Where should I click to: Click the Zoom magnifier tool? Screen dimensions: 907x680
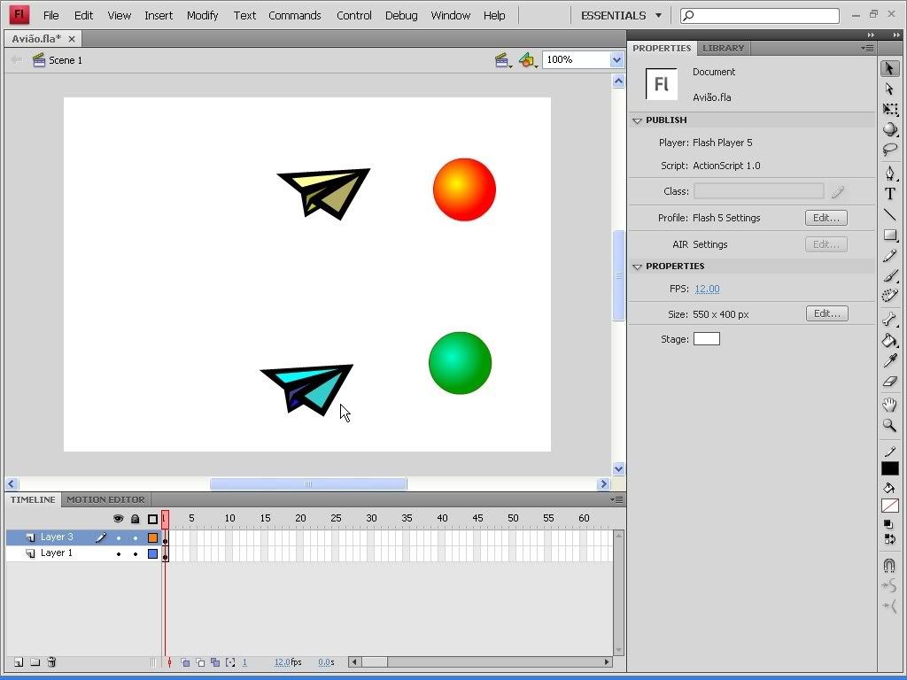(x=890, y=426)
